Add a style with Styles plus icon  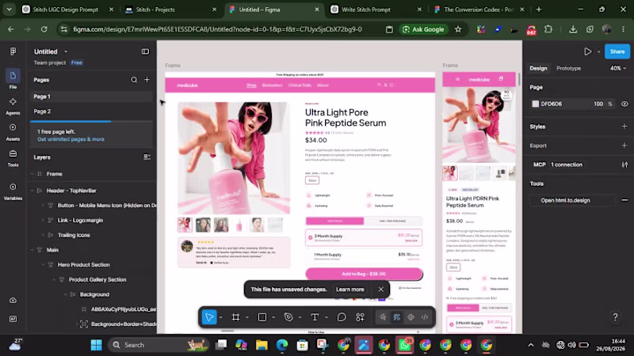[624, 127]
